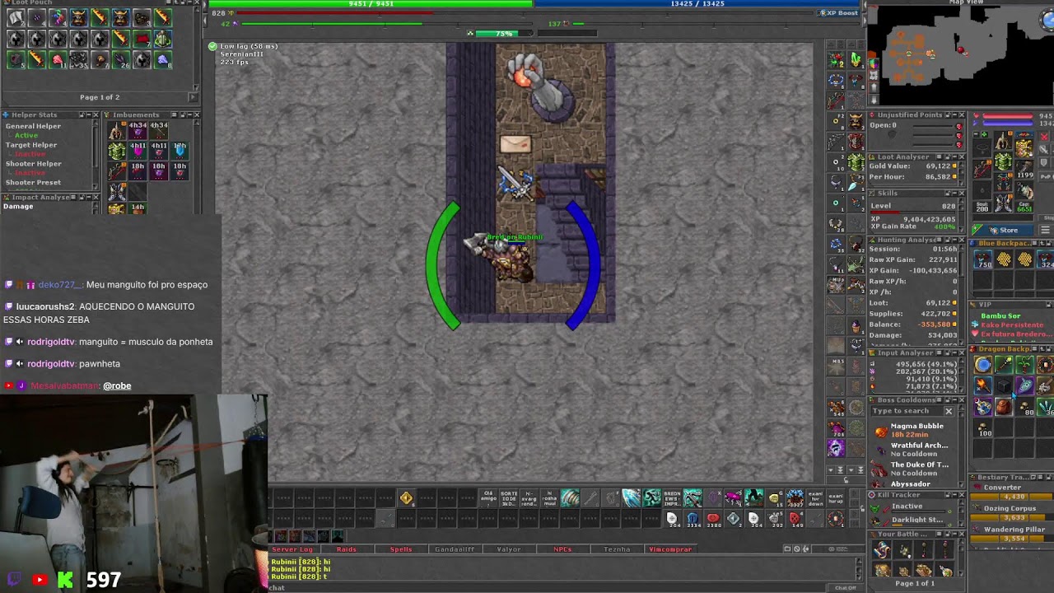Viewport: 1054px width, 593px height.
Task: Click the edit pencil for Darklight kill tracker
Action: [x=886, y=522]
